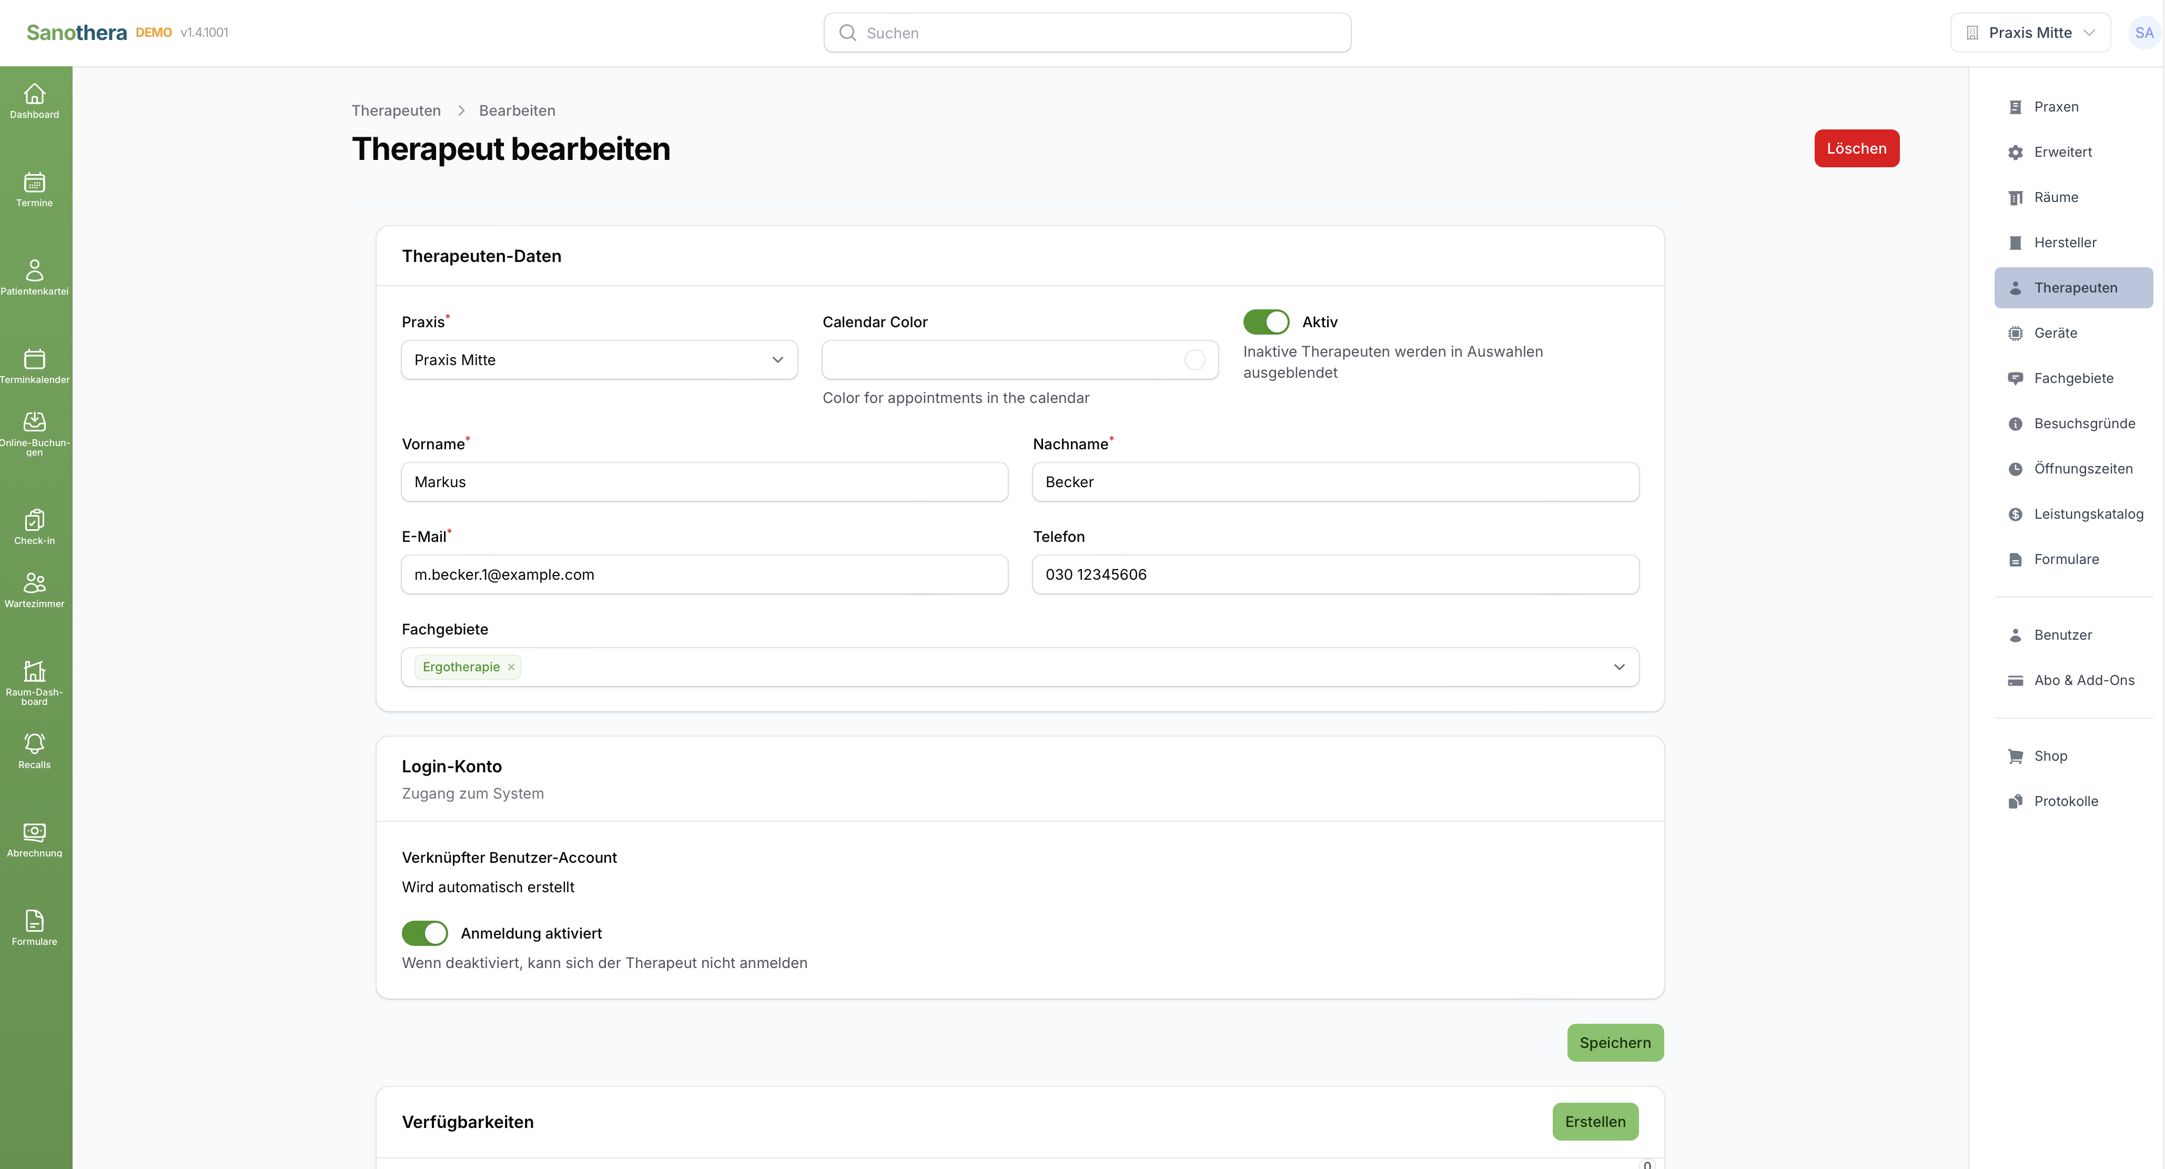This screenshot has height=1169, width=2165.
Task: Click Bearbeiten breadcrumb item
Action: coord(517,111)
